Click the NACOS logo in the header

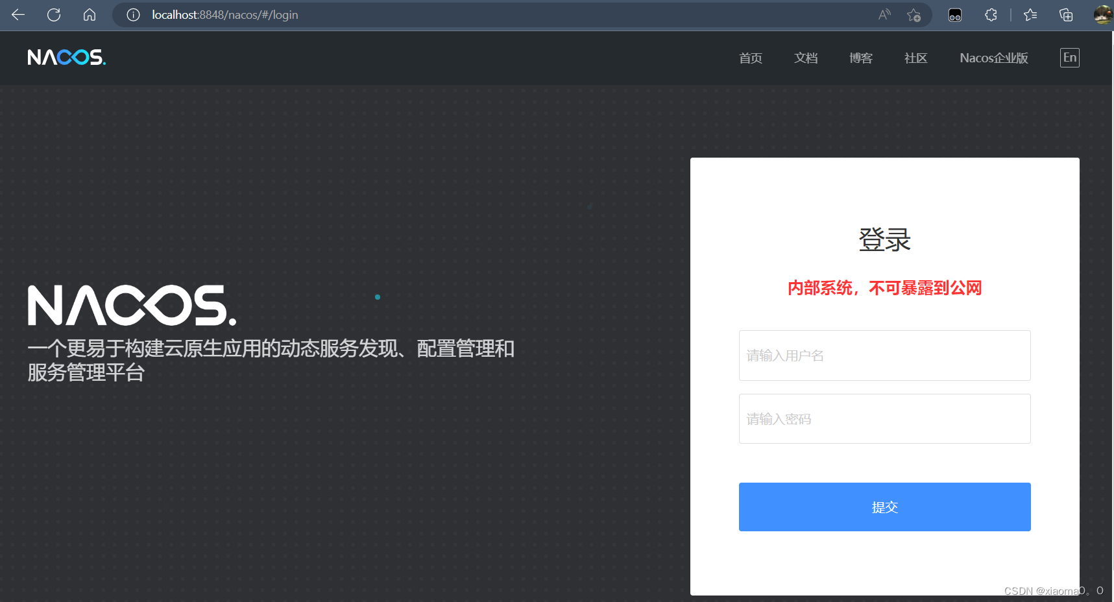(67, 58)
